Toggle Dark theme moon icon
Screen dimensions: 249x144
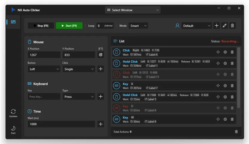tap(13, 130)
